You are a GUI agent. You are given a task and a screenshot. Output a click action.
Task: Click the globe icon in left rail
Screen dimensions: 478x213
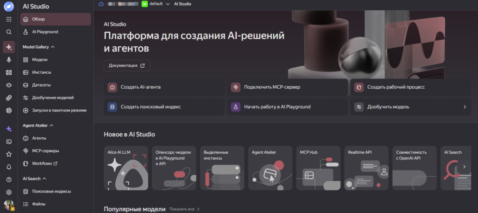tap(9, 110)
